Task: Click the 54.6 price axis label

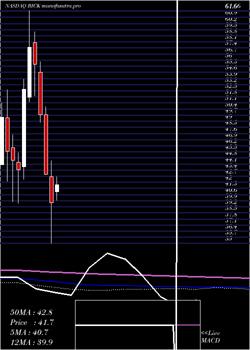Action: coord(231,68)
